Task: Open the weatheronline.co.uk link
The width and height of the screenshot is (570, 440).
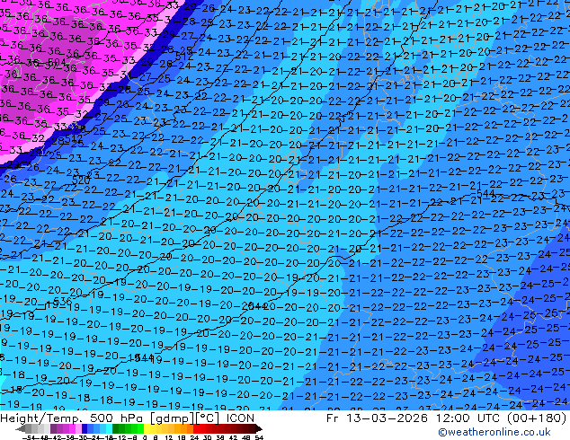Action: click(x=494, y=432)
